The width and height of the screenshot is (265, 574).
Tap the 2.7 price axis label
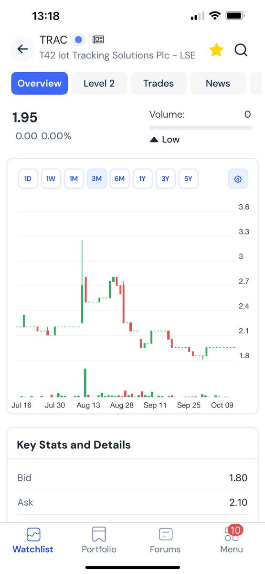click(x=244, y=281)
